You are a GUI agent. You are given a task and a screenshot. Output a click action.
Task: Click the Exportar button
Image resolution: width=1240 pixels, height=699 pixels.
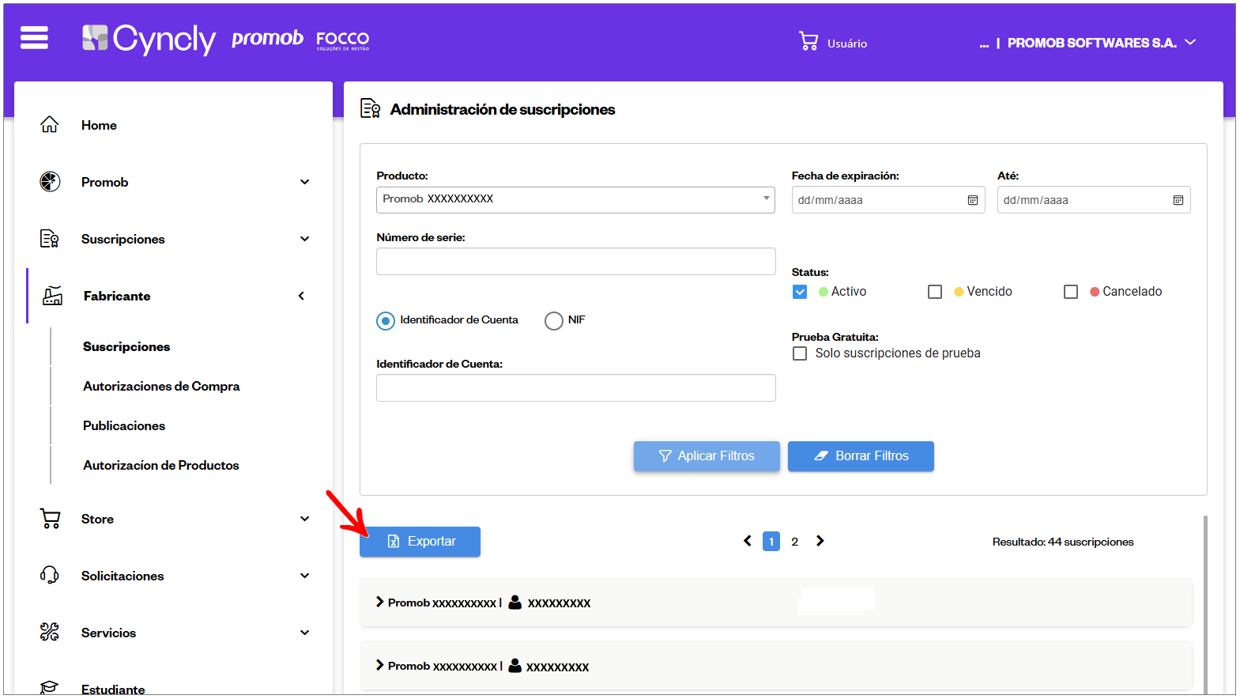tap(420, 542)
